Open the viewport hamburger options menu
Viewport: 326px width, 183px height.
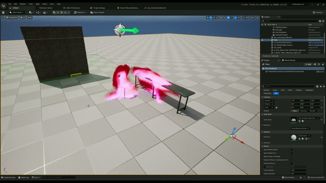coord(3,18)
